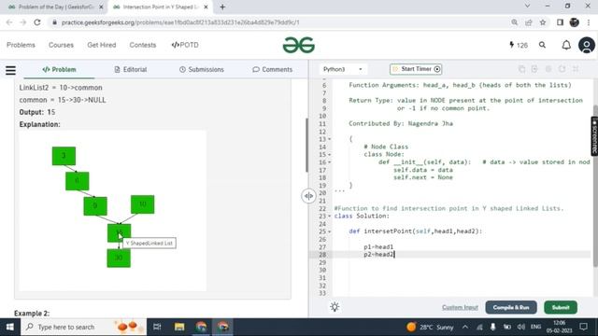Place cursor on line 28 p2=head2
Viewport: 598px width, 336px height.
(378, 255)
